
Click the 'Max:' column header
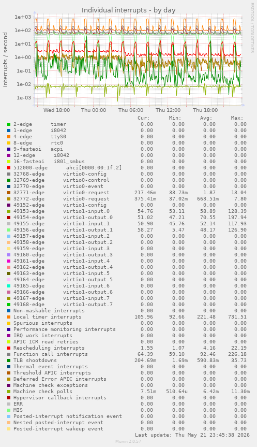click(x=237, y=118)
